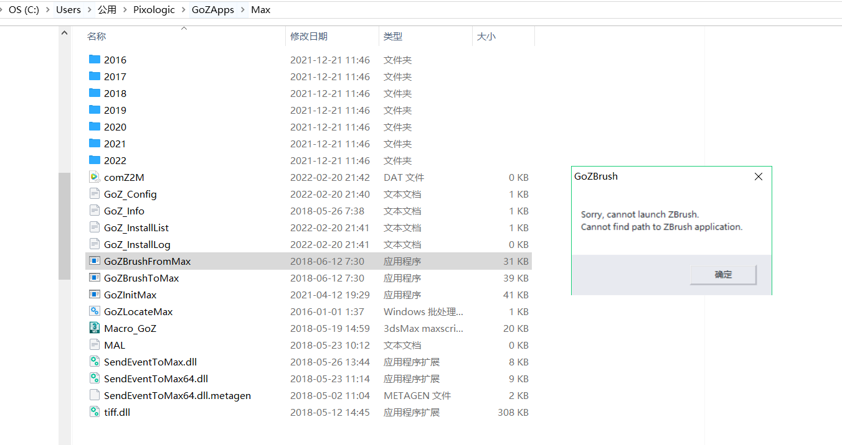Select the 2018 folder icon
The height and width of the screenshot is (445, 842).
point(95,93)
